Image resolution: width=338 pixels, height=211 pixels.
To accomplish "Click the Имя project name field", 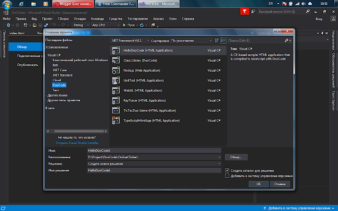I will (x=154, y=150).
